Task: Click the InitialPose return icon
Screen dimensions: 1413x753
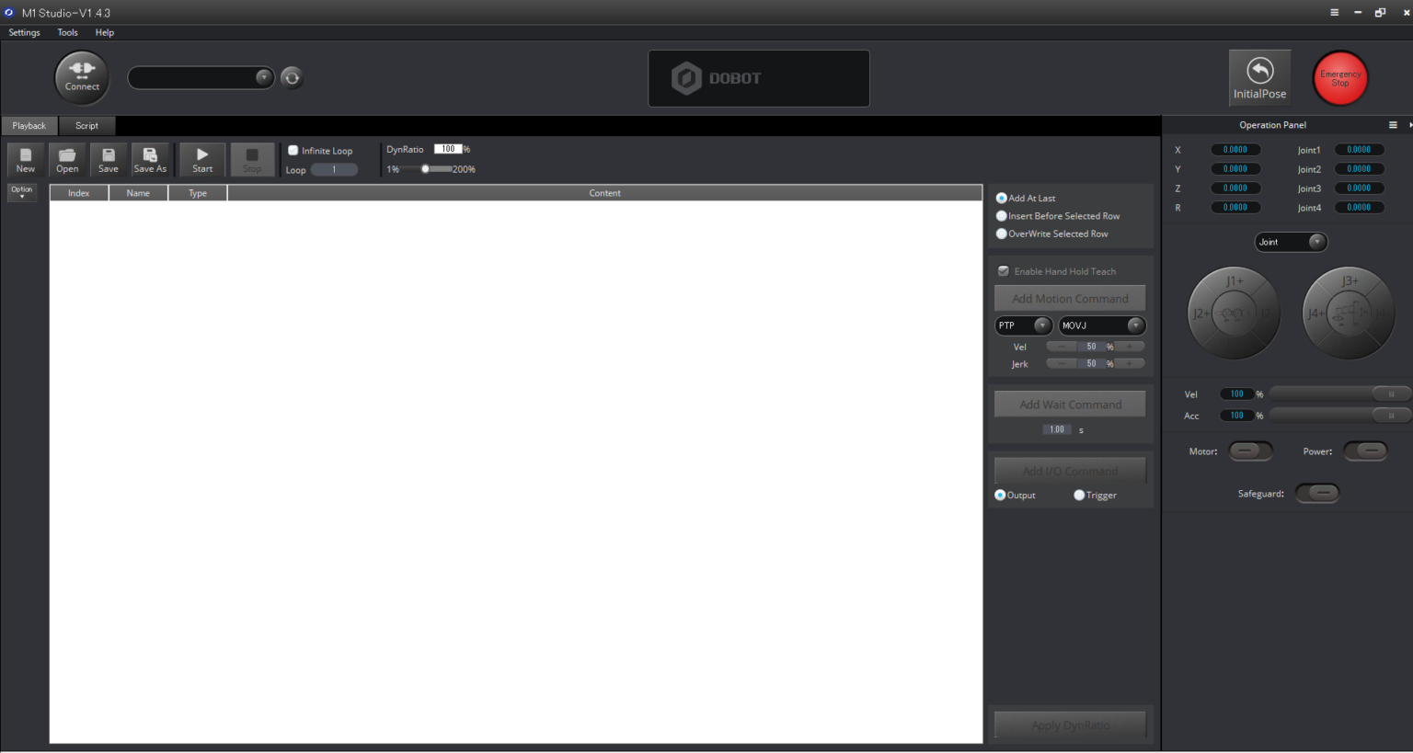Action: click(1259, 71)
